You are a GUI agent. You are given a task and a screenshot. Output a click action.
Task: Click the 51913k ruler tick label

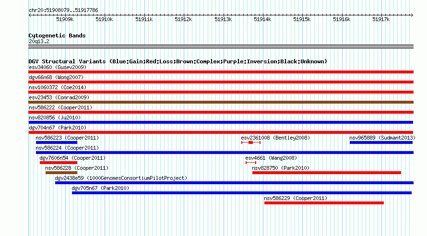(223, 19)
